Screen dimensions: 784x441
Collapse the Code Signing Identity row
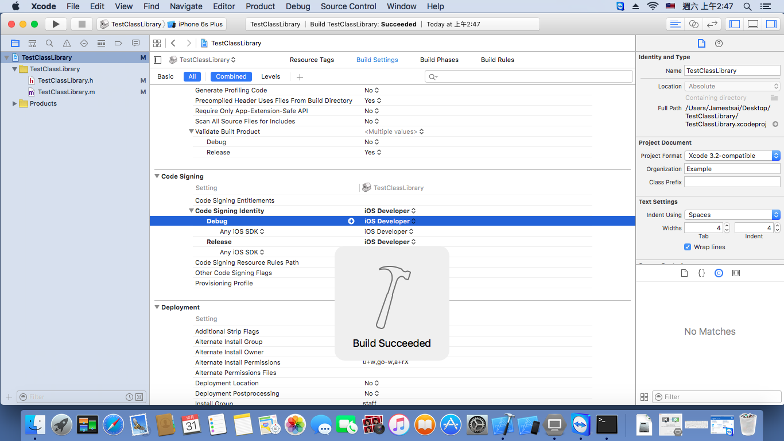click(191, 211)
